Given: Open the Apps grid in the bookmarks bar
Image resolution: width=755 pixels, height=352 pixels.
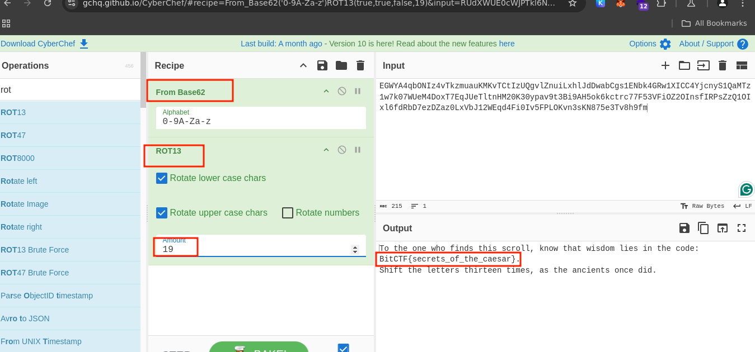Looking at the screenshot, I should 6,23.
